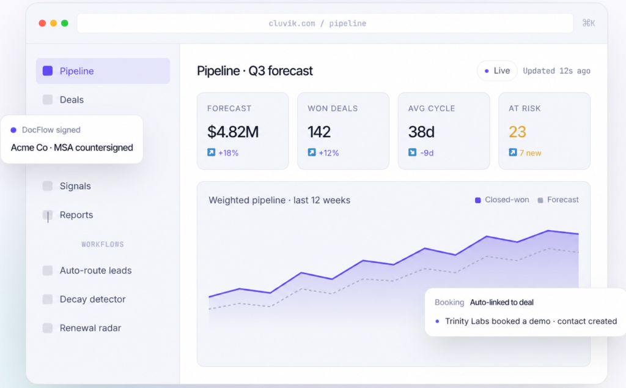This screenshot has width=626, height=388.
Task: Click the Updated 12s ago text
Action: (556, 71)
